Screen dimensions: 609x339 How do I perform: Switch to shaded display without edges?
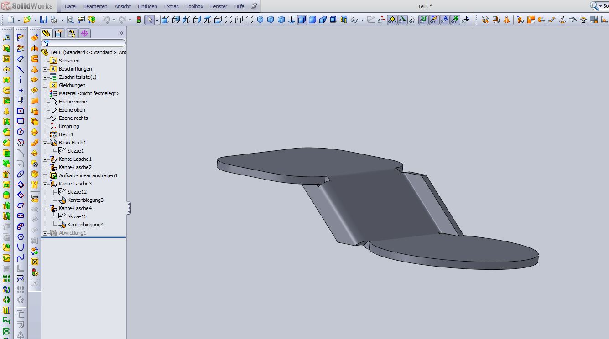coord(312,20)
